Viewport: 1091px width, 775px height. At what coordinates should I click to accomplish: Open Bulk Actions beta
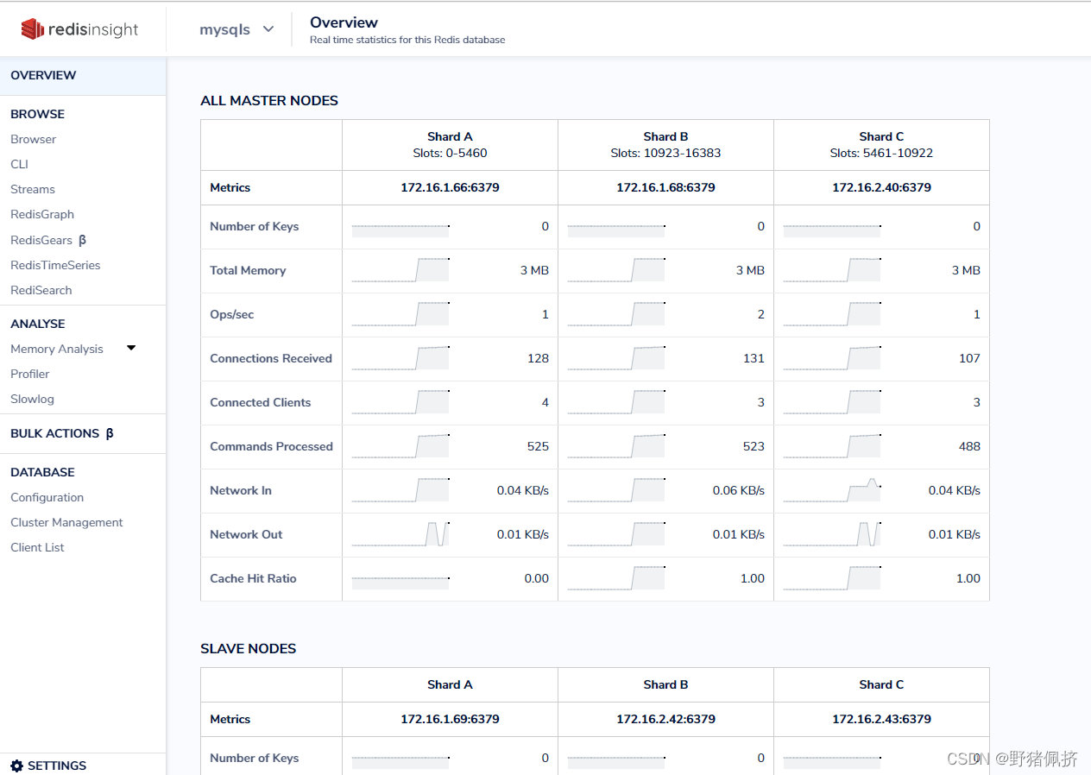62,433
